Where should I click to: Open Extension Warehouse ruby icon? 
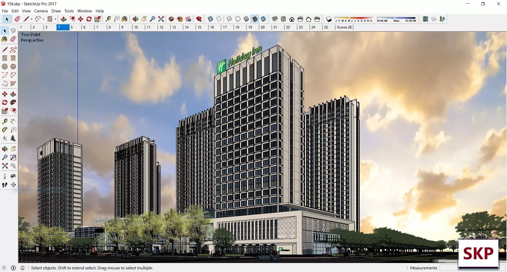(x=199, y=19)
